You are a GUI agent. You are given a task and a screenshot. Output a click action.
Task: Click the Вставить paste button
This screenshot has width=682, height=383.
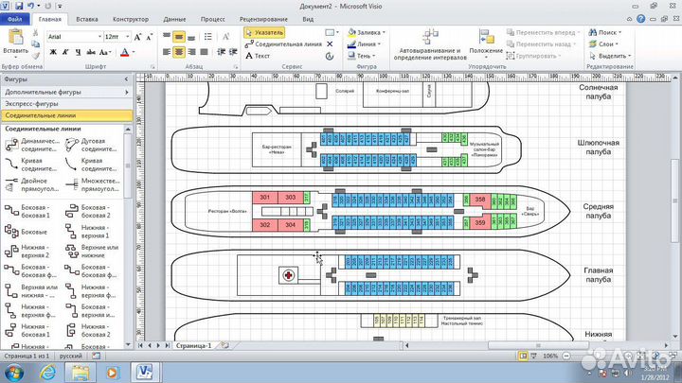[x=16, y=44]
